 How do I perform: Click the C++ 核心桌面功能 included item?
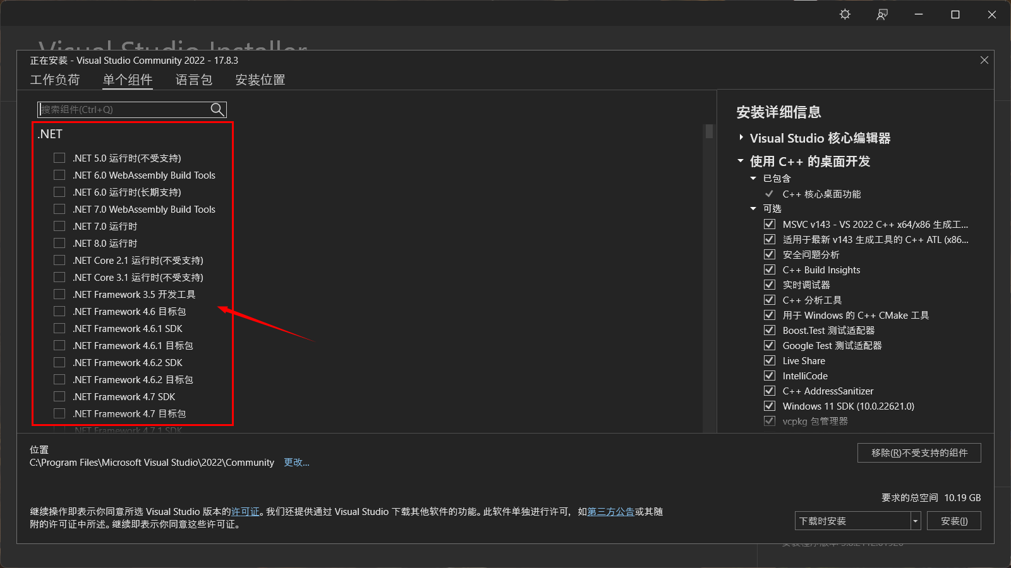tap(821, 194)
